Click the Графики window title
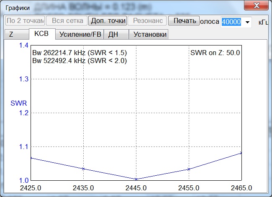272x197 pixels. 18,8
